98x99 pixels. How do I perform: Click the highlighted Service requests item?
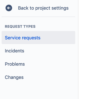[x=38, y=37]
